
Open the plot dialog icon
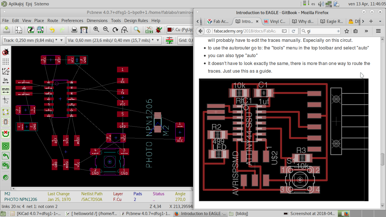click(84, 30)
